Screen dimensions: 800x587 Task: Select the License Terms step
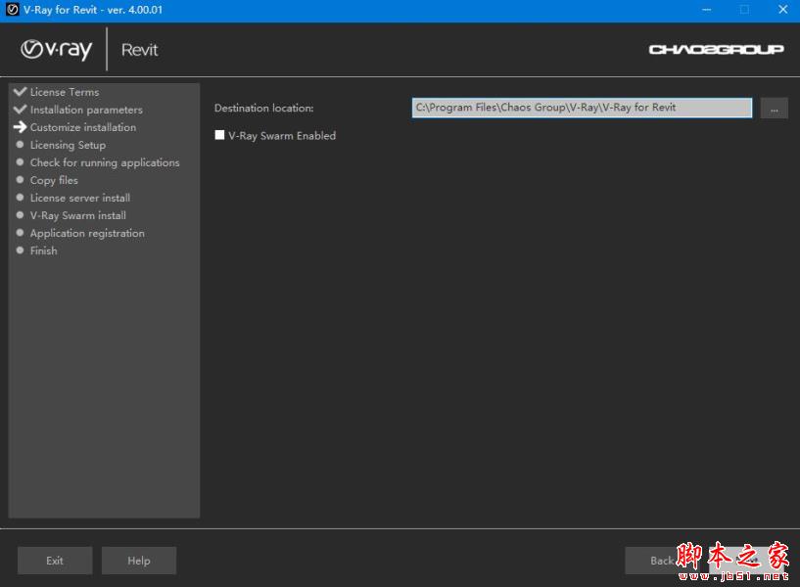pos(65,92)
